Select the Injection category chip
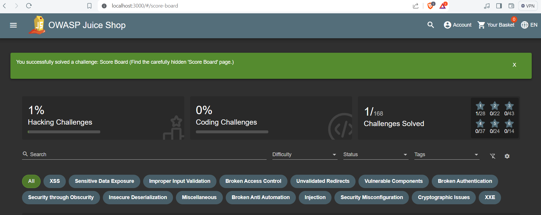The width and height of the screenshot is (541, 215). (x=315, y=197)
